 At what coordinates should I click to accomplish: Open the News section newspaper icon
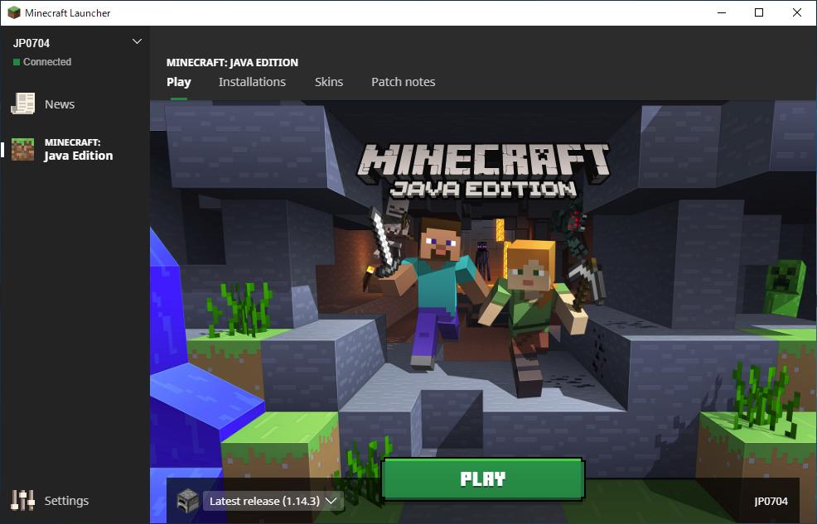pyautogui.click(x=23, y=103)
